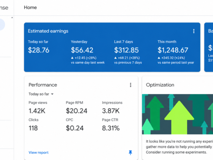Screen dimensions: 213x160
Task: Select Page CTR value 8.31%
Action: 111,128
